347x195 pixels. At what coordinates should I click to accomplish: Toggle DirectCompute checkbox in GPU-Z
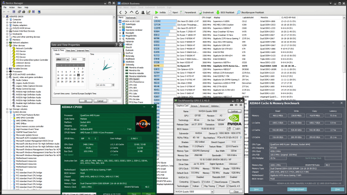213,182
